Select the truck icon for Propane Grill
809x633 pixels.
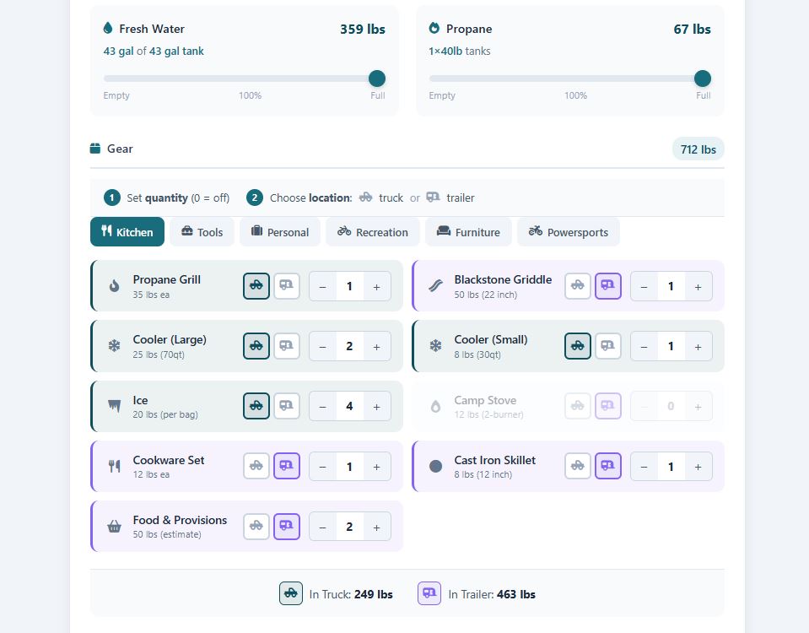pos(256,286)
